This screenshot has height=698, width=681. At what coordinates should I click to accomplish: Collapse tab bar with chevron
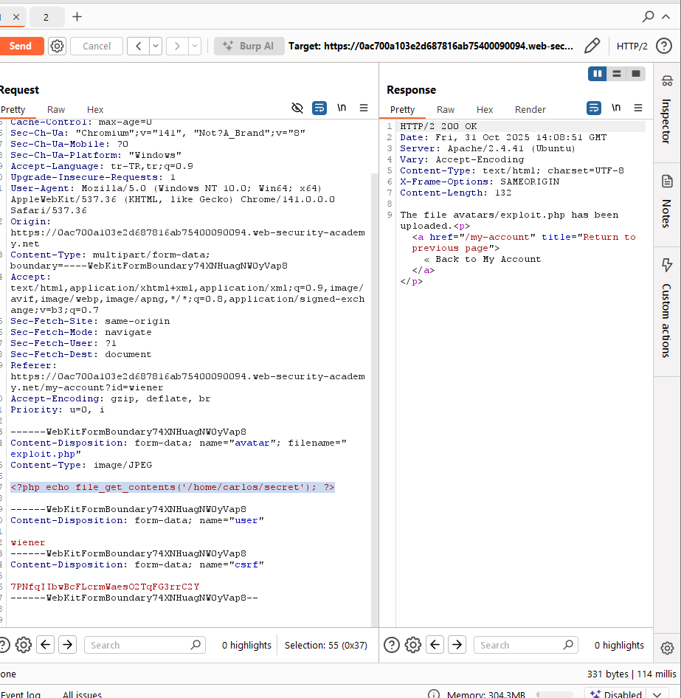(x=666, y=17)
